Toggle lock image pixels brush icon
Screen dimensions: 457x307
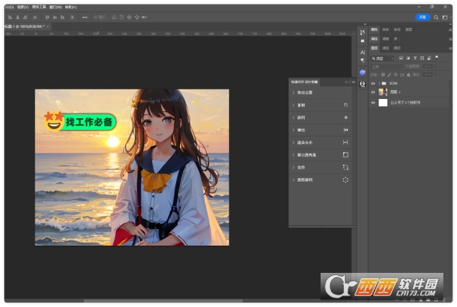click(389, 75)
